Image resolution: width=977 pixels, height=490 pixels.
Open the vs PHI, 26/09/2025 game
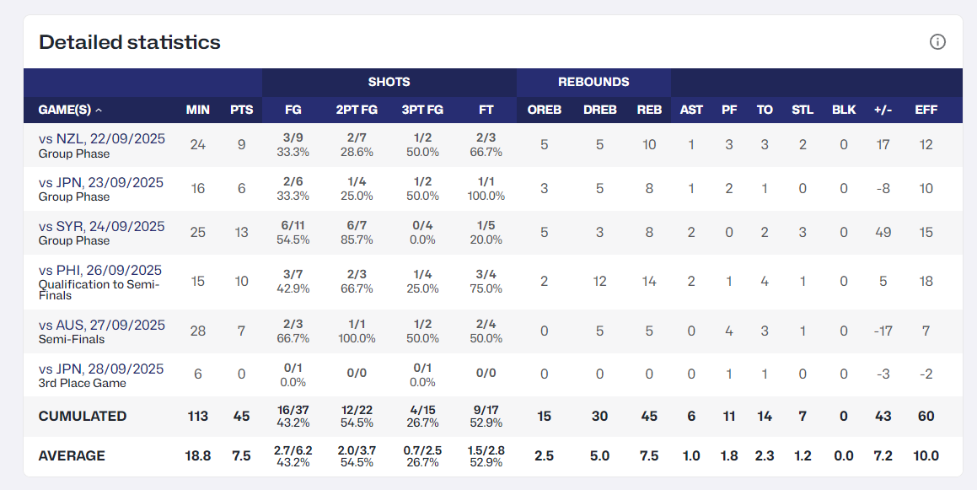pos(99,270)
